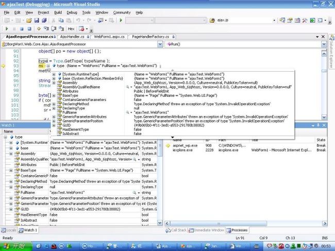Screen dimensions: 335x251
Task: Switch to the Call Stack tab
Action: [x=176, y=230]
